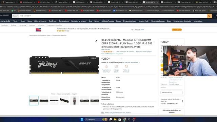Open Windows Start menu
Screen dimensions: 217x122
click(82, 119)
